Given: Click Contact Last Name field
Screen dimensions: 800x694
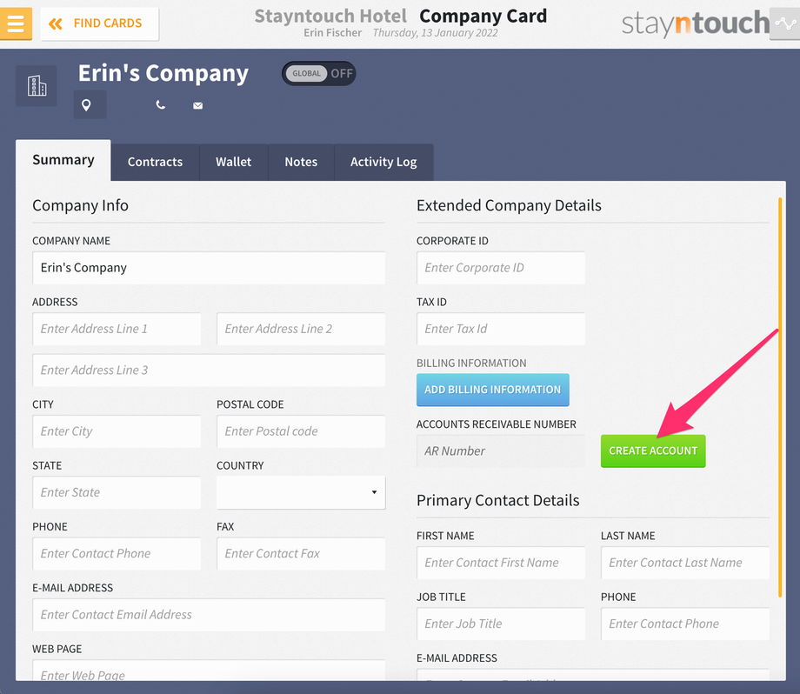Looking at the screenshot, I should click(x=685, y=563).
